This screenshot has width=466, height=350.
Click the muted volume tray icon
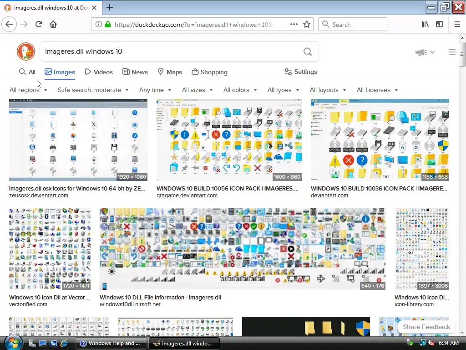coord(431,343)
